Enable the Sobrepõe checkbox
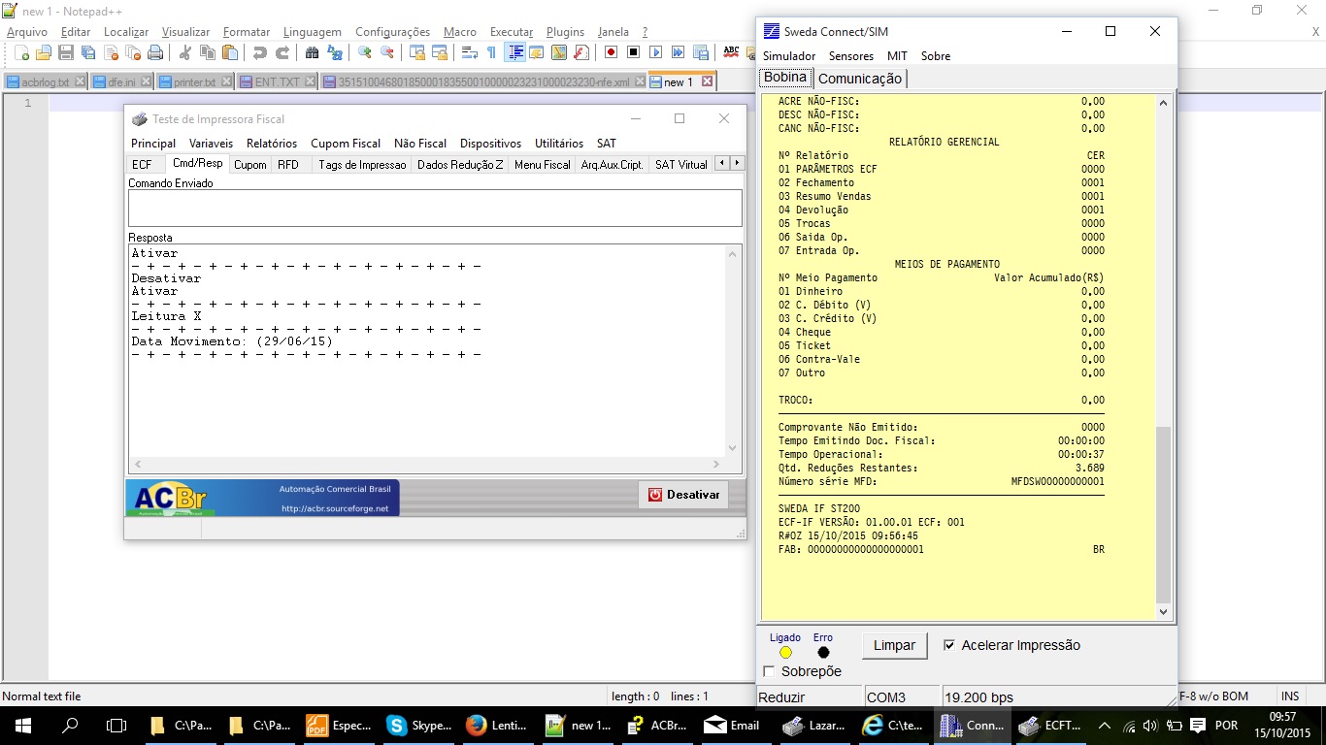This screenshot has width=1326, height=745. (770, 671)
